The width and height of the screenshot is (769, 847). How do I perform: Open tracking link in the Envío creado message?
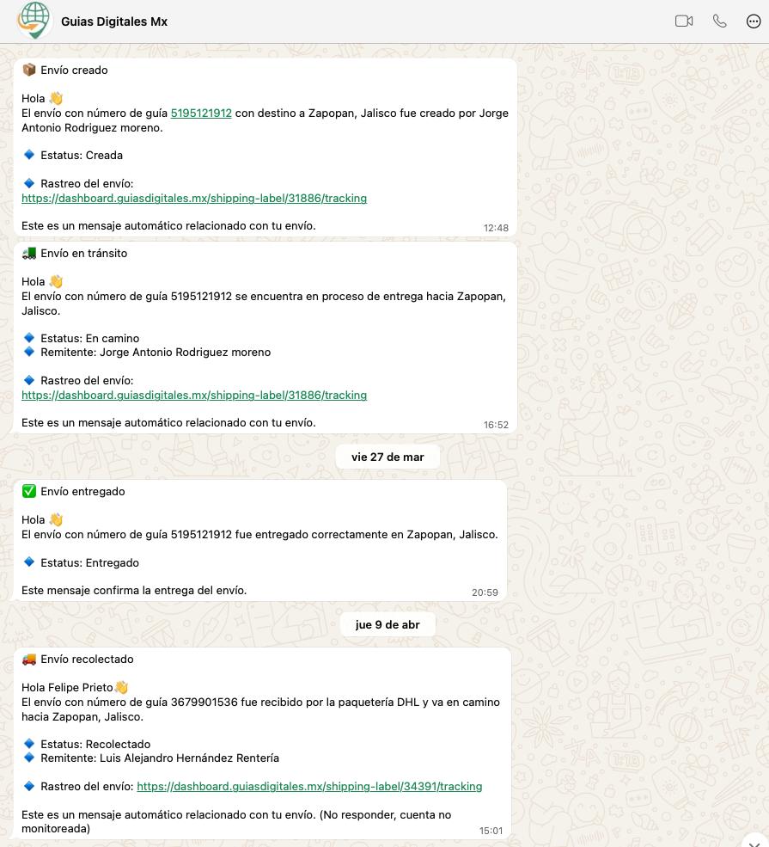tap(194, 199)
